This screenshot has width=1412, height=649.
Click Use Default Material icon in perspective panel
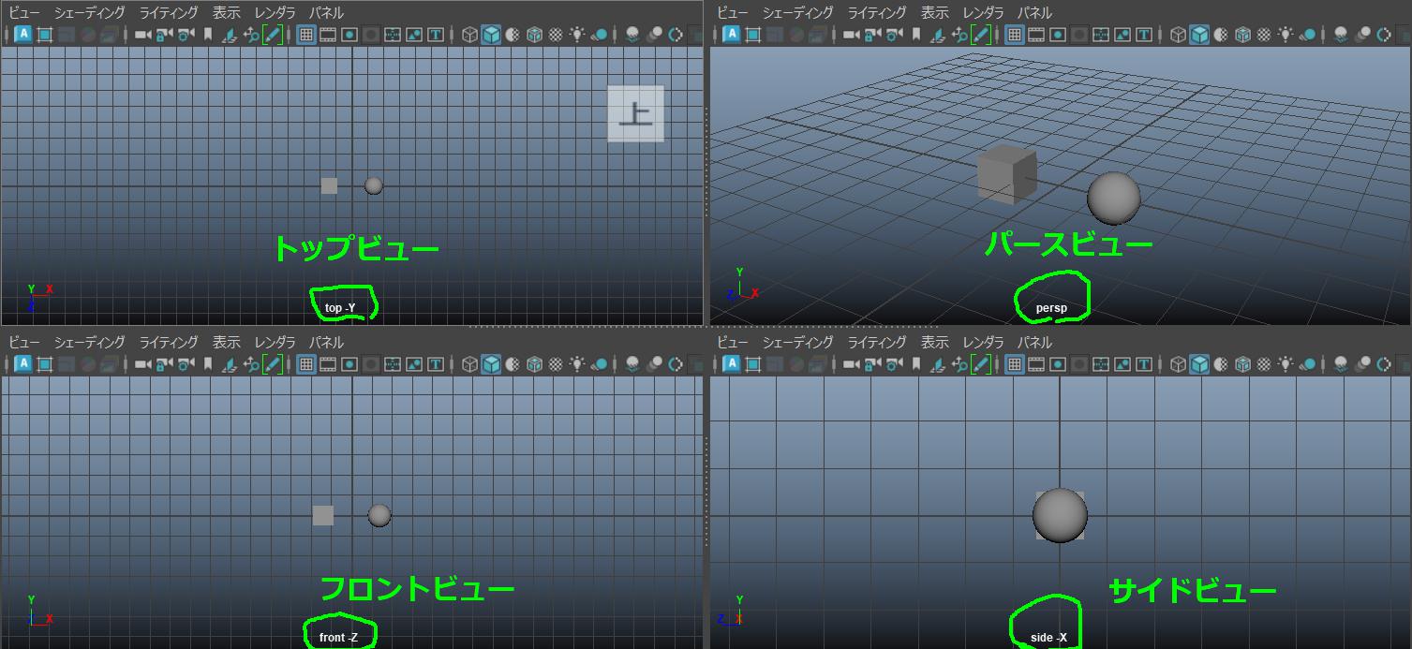[1222, 35]
